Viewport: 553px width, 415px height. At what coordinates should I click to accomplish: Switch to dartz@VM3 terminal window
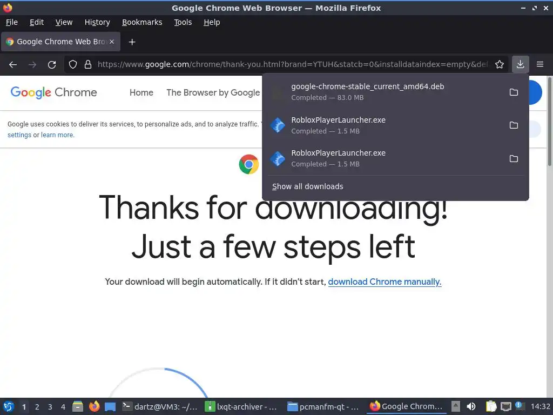(160, 406)
